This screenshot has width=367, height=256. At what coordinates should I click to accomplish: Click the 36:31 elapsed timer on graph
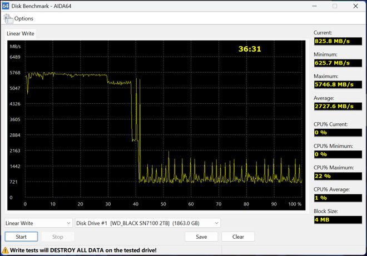(x=250, y=49)
